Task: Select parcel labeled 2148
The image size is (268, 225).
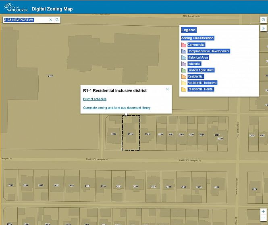Action: point(153,186)
